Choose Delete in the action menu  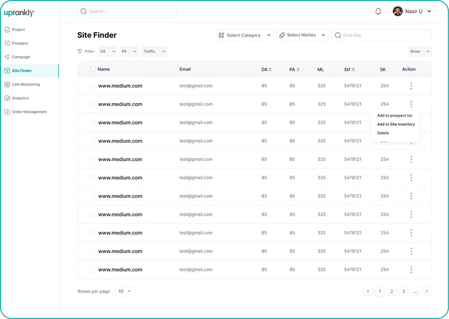(x=383, y=133)
